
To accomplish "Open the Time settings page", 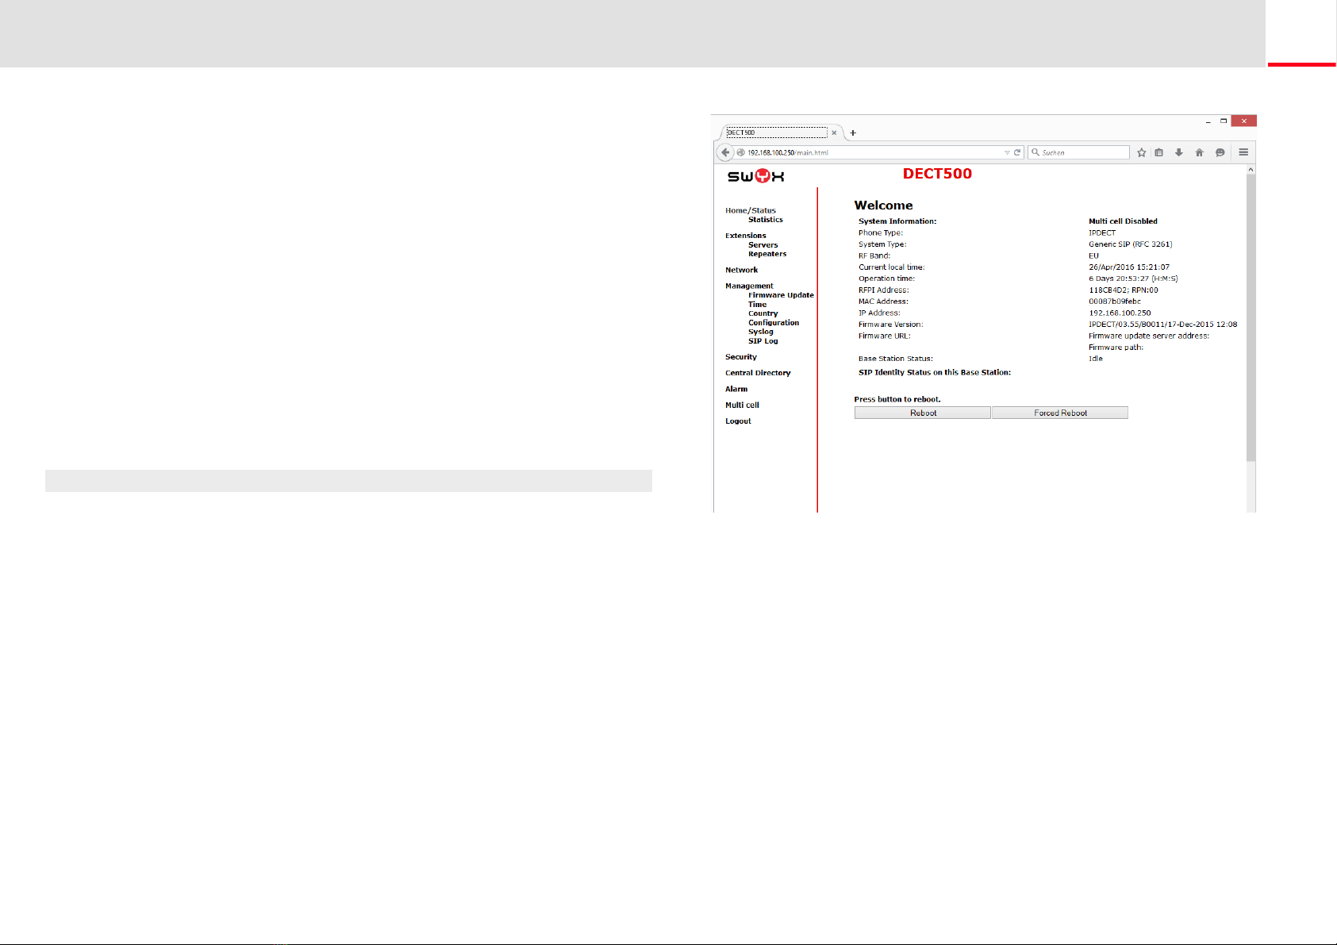I will tap(757, 305).
